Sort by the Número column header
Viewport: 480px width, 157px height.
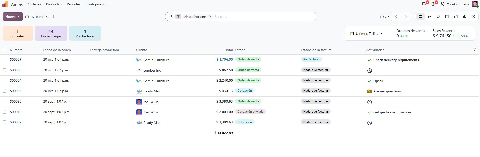[x=16, y=50]
